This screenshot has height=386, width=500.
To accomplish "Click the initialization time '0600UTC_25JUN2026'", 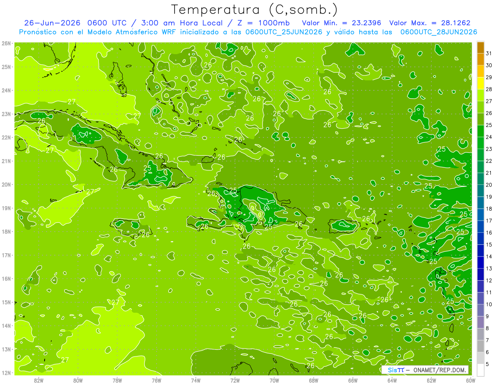I will click(283, 32).
